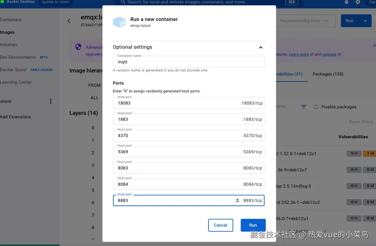Switch to the Vulnerabilities (31) tab

pos(289,74)
